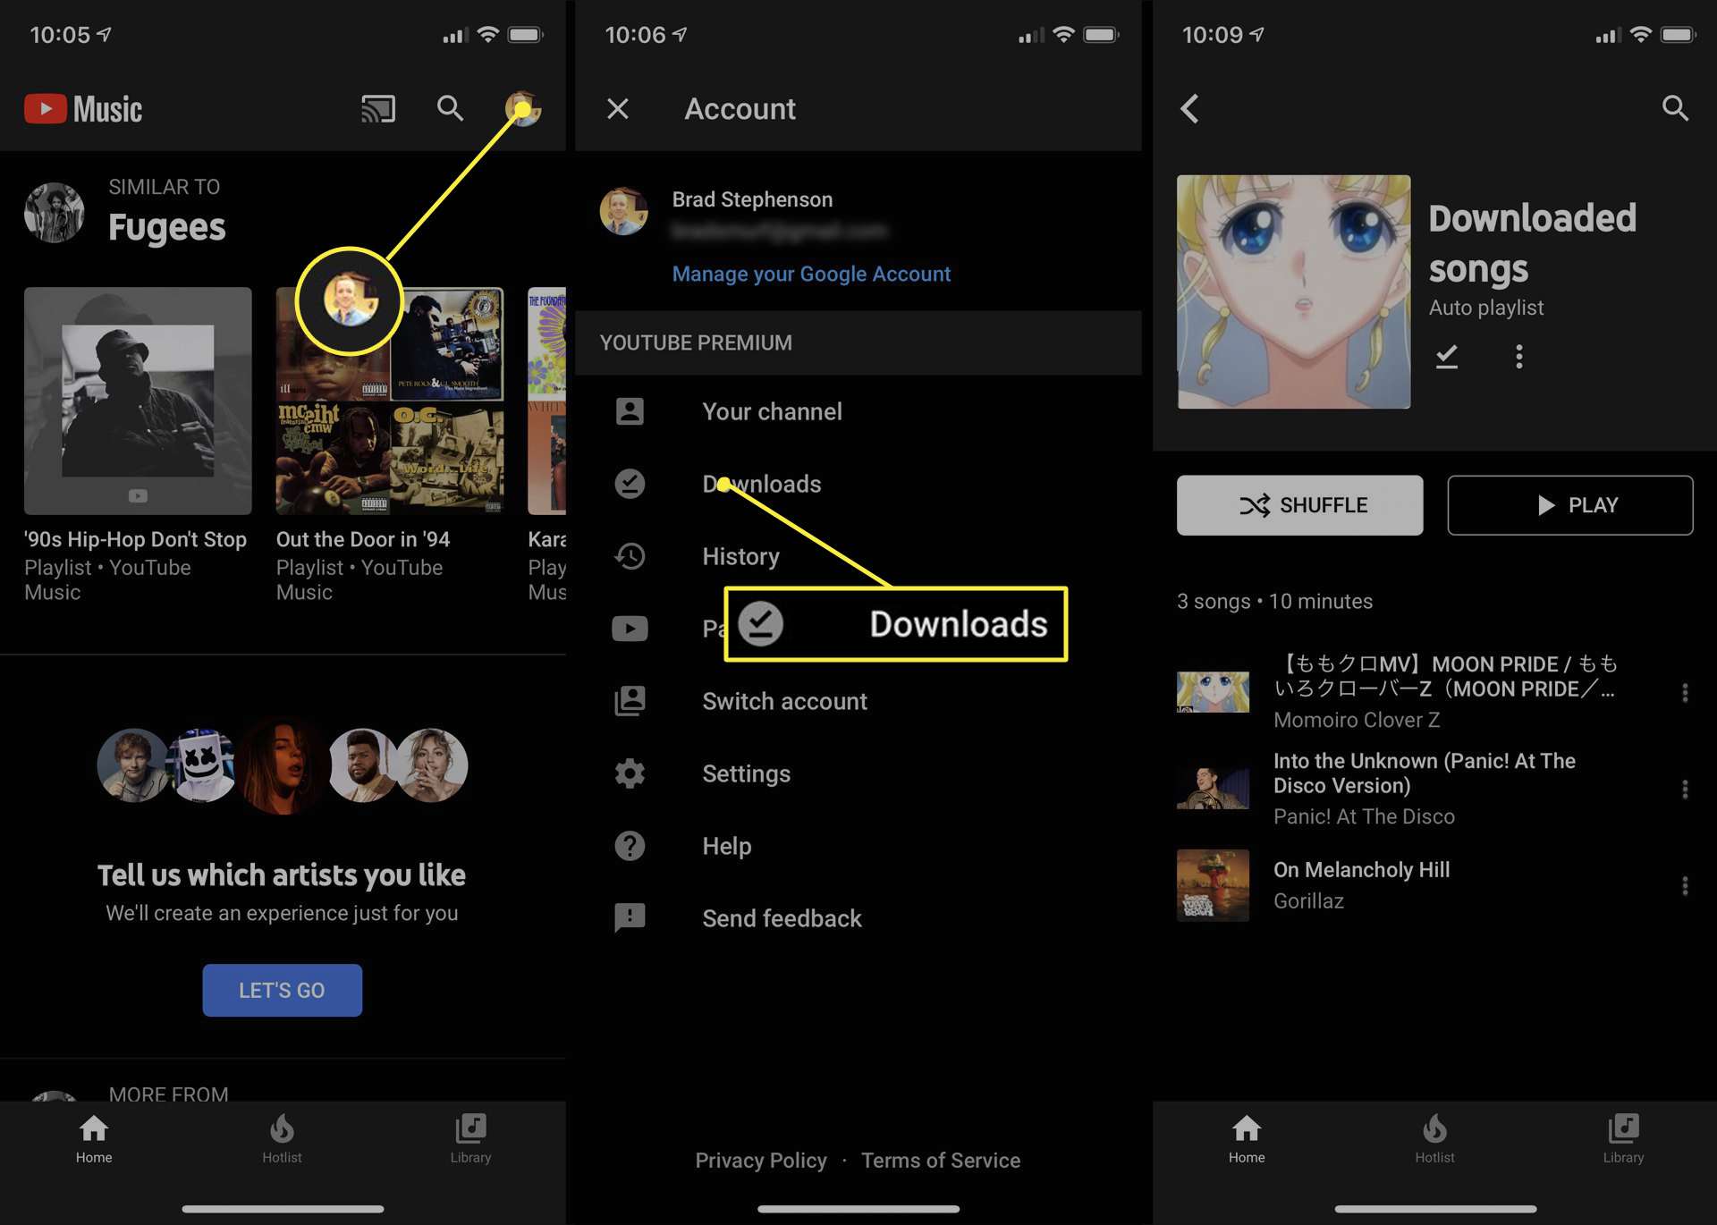Tap the YouTube Music logo

point(83,109)
